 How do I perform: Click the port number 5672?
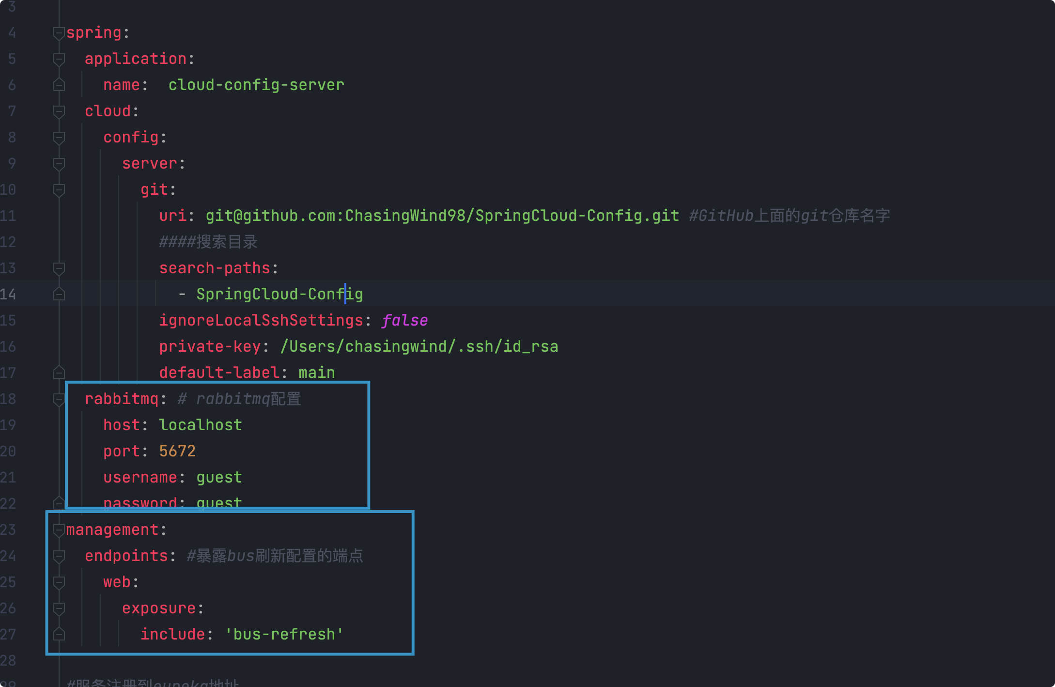[x=177, y=452]
